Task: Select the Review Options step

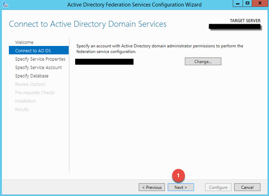Action: coord(30,84)
